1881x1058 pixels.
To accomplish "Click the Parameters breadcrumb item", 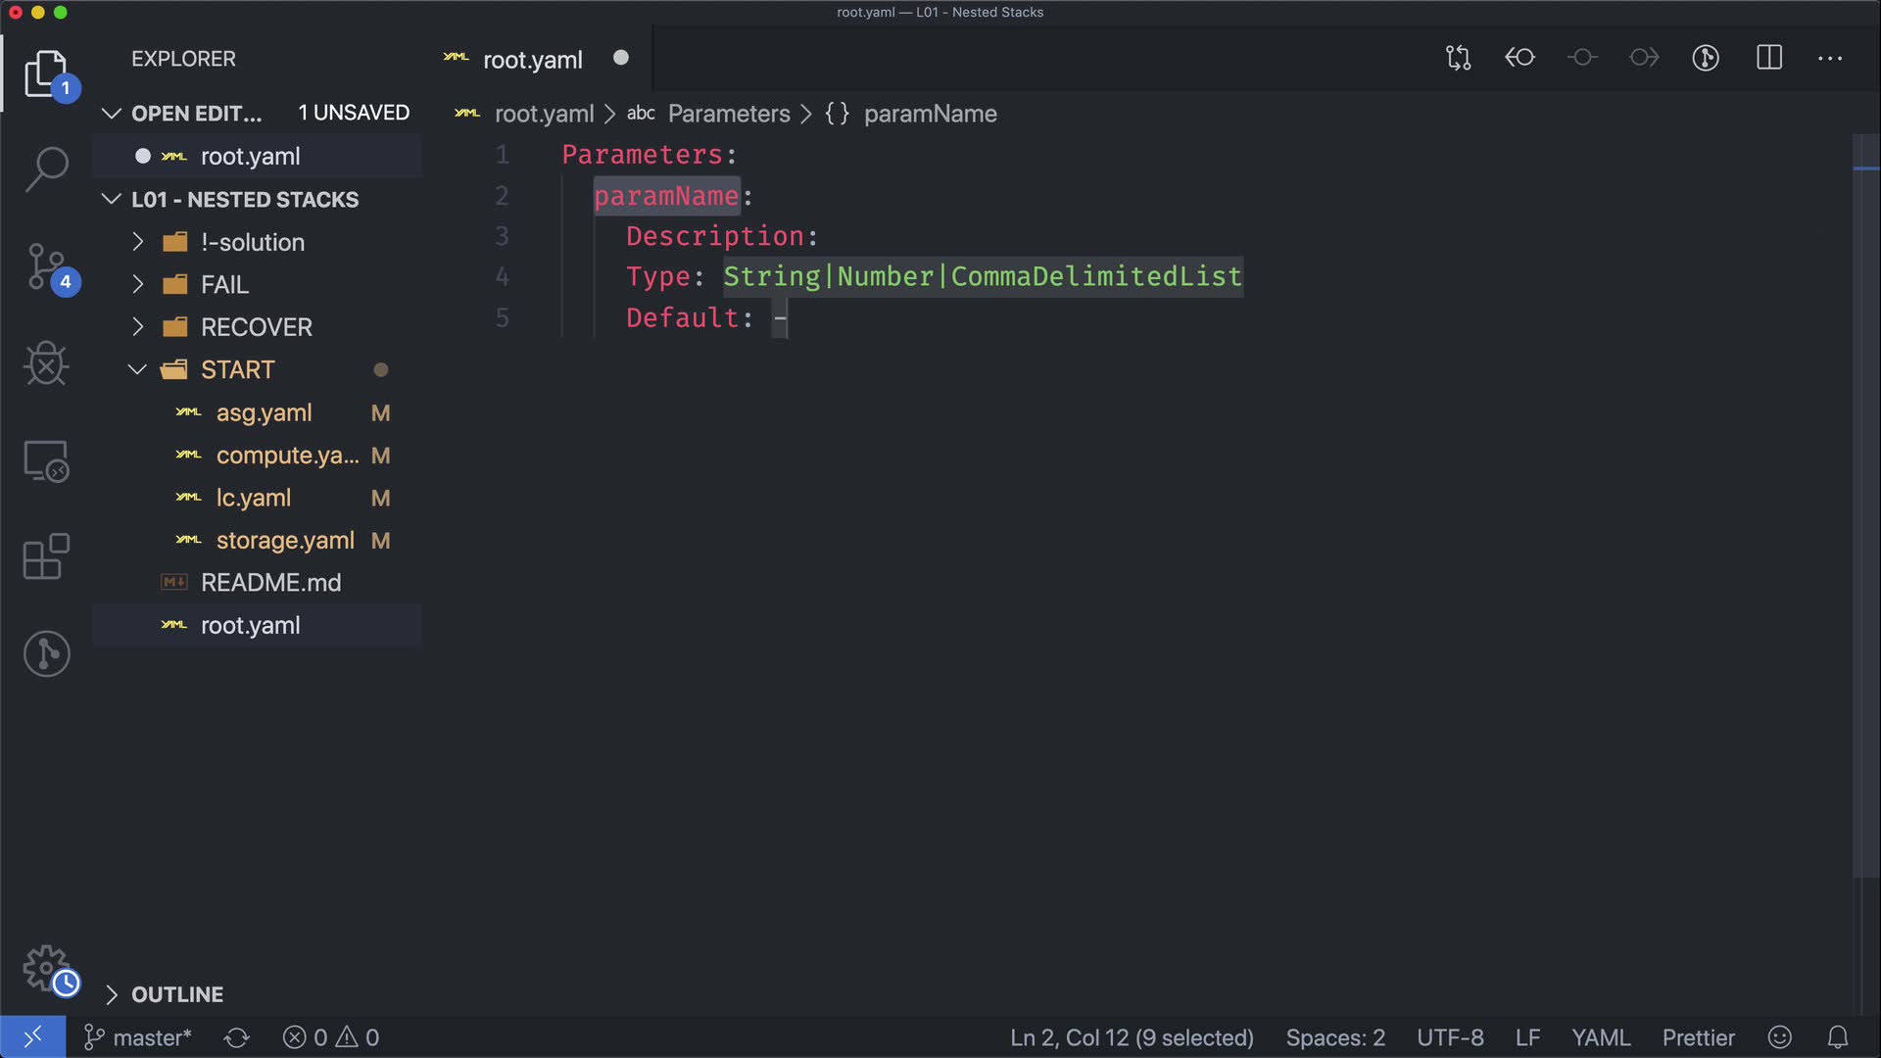I will [728, 114].
